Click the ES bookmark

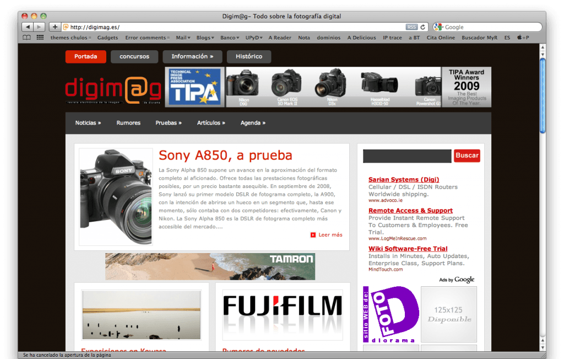click(x=507, y=37)
